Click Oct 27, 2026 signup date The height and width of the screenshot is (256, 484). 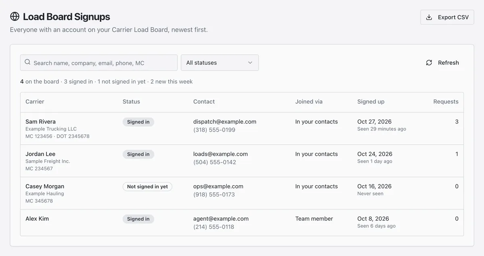coord(374,122)
